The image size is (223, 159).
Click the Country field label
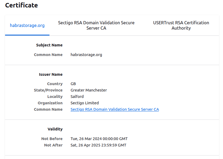55,84
